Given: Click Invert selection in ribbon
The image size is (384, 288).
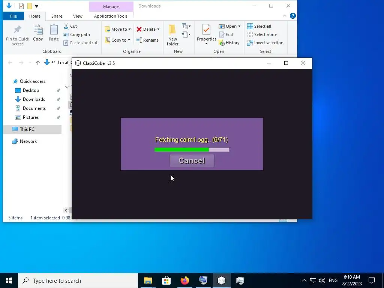Looking at the screenshot, I should point(265,43).
